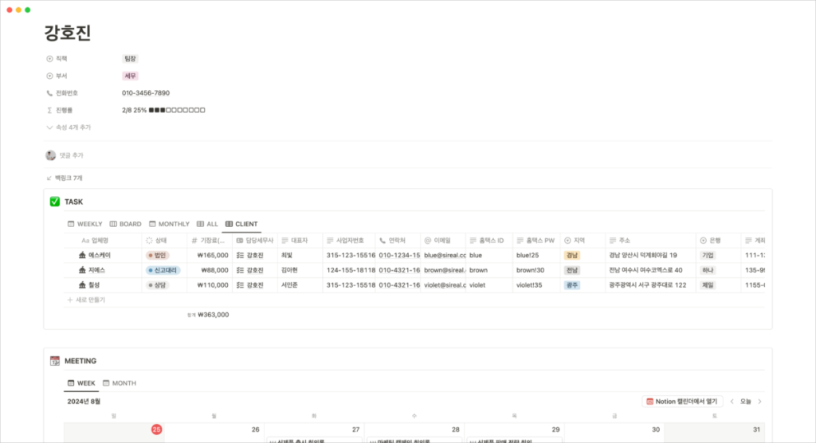Click the Notion 캘린더에서 열기 button

click(684, 402)
